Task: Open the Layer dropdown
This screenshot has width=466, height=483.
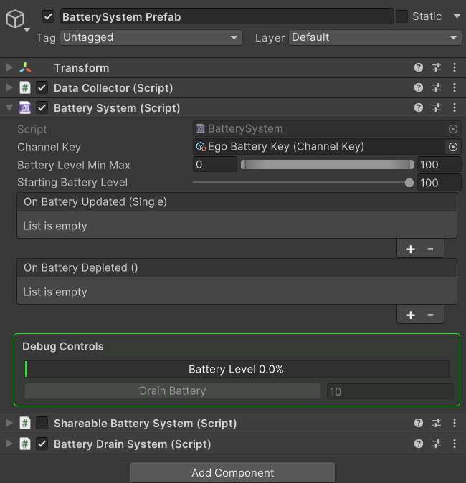Action: pos(375,37)
